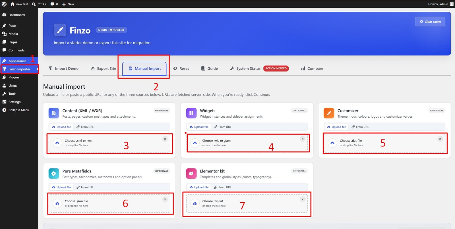The width and height of the screenshot is (455, 229).
Task: Select Upload file under Widgets
Action: point(199,127)
